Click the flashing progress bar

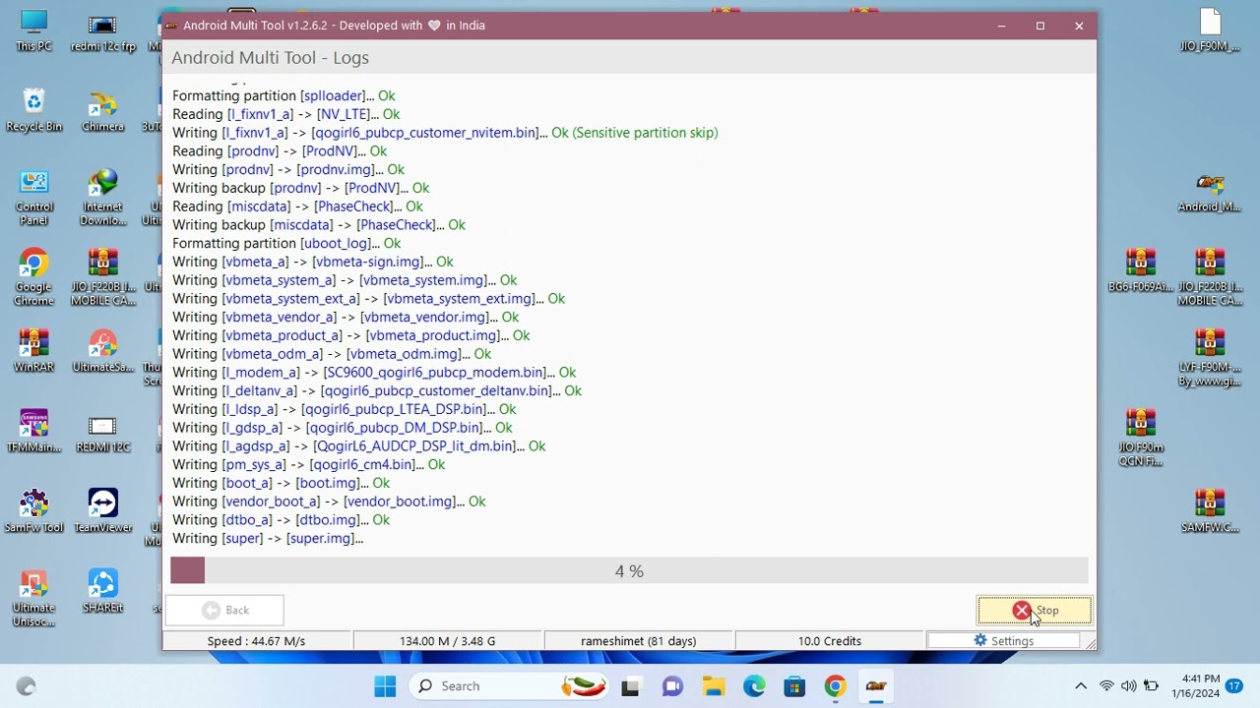tap(629, 571)
